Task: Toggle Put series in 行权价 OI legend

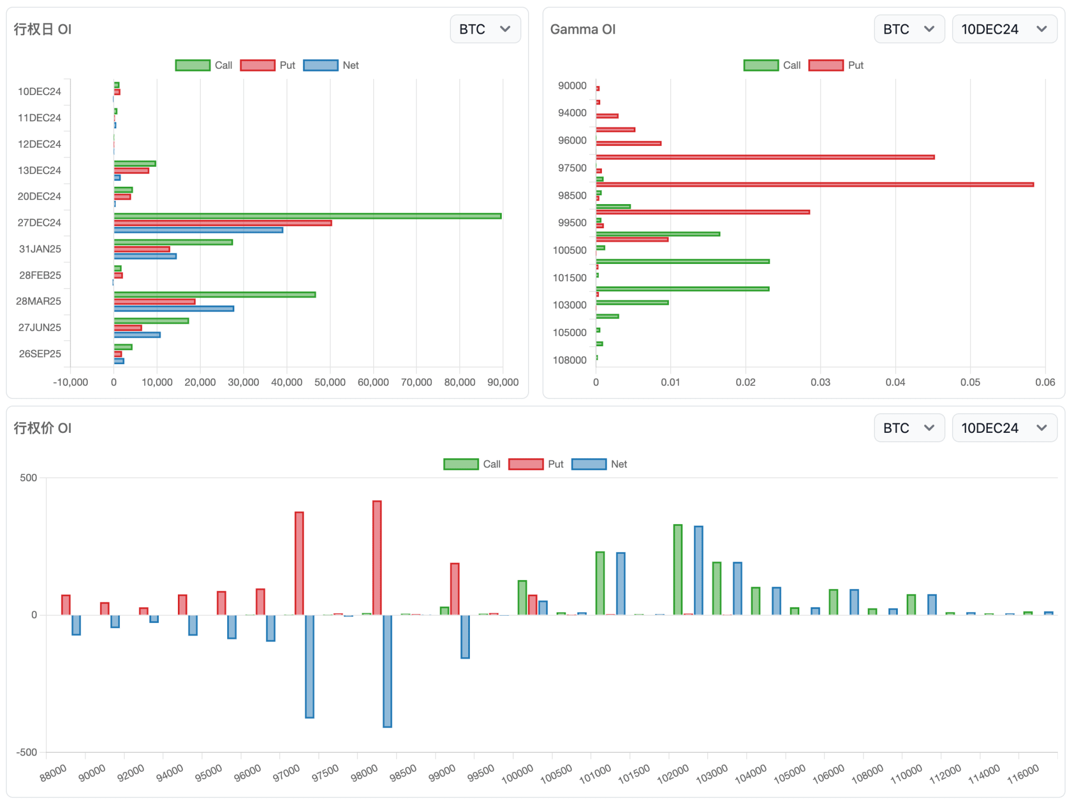Action: pos(536,464)
